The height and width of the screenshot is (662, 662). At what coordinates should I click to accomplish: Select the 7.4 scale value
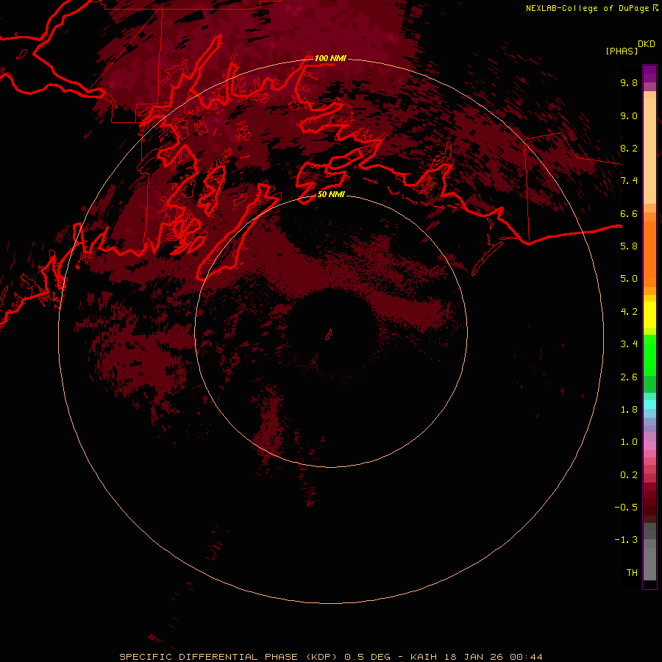click(x=629, y=181)
